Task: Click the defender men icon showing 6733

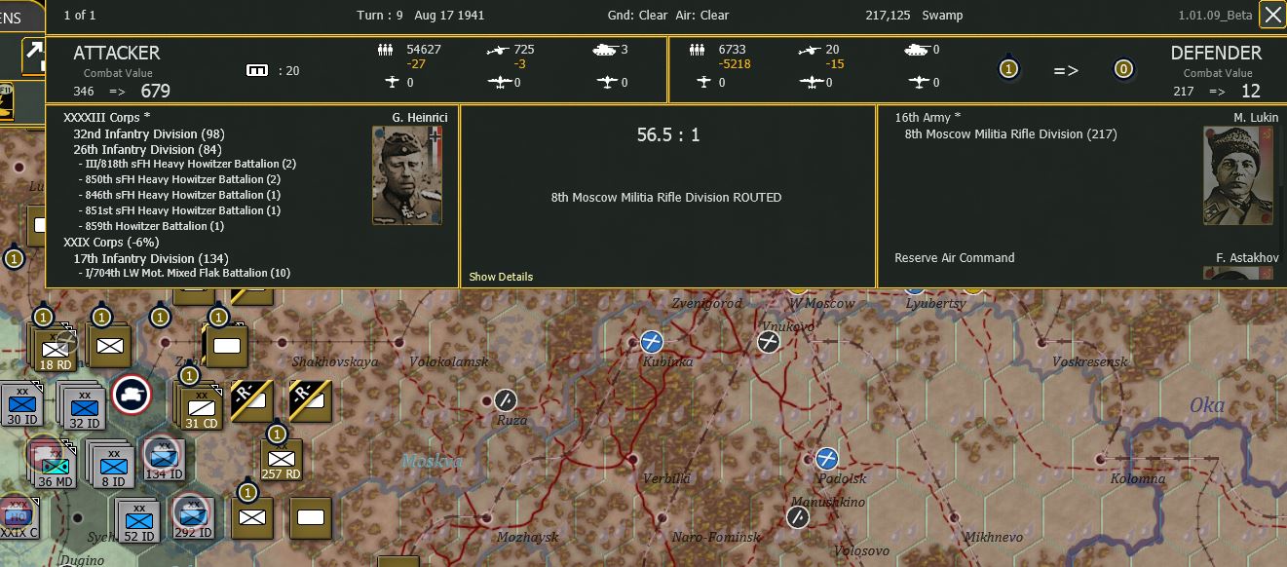Action: coord(698,50)
